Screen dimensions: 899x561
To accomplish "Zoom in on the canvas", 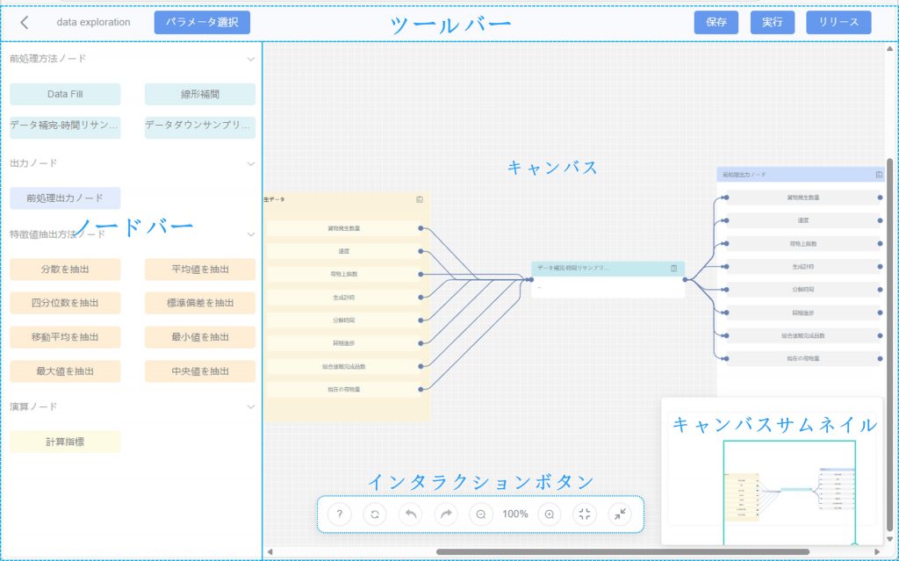I will point(550,514).
